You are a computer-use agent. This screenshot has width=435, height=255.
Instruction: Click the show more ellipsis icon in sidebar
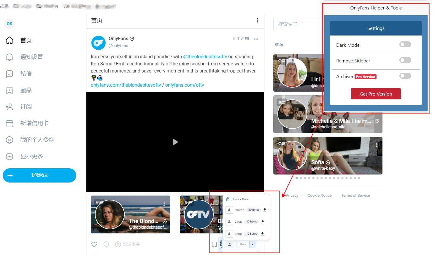9,156
